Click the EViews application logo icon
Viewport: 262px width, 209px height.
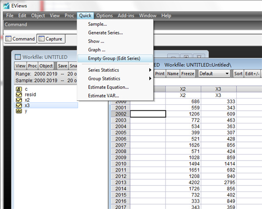[x=6, y=5]
